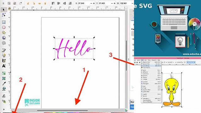Select the Spiral tool
The image size is (201, 113).
pos(4,43)
